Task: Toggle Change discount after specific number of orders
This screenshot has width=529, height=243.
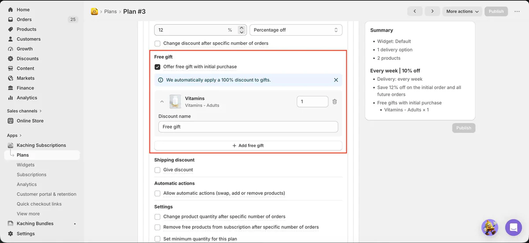Action: pyautogui.click(x=157, y=44)
